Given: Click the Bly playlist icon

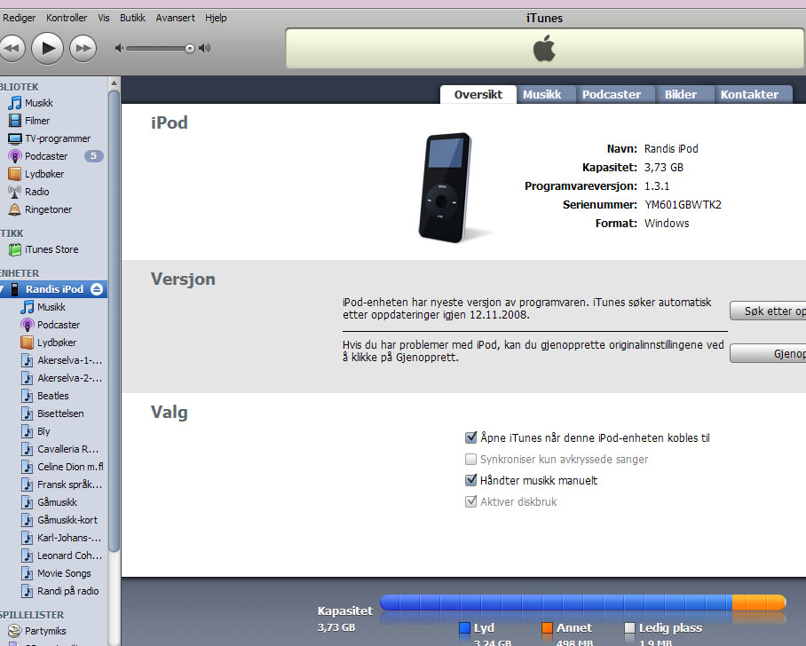Looking at the screenshot, I should [28, 431].
